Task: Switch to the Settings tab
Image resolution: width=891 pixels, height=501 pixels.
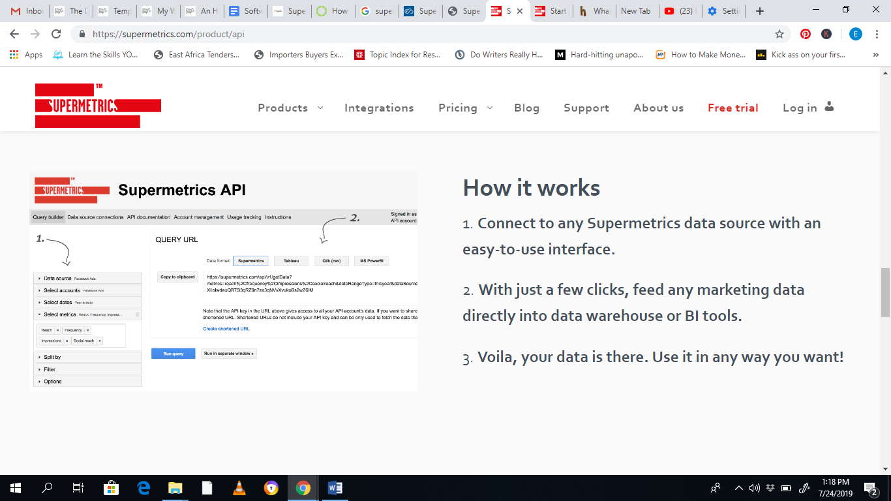Action: tap(723, 11)
